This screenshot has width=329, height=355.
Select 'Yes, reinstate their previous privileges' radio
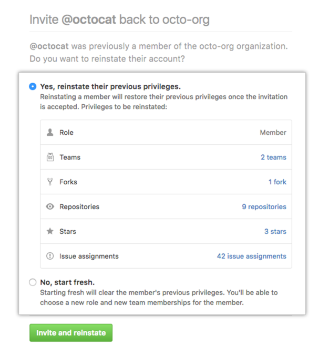click(x=33, y=86)
